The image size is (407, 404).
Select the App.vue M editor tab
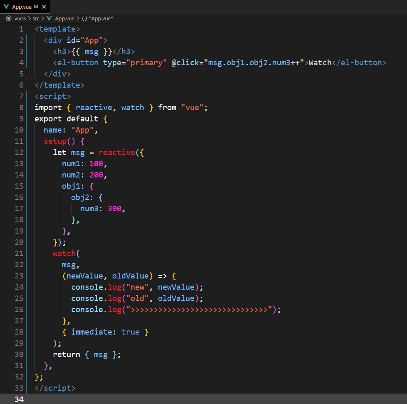pyautogui.click(x=25, y=7)
